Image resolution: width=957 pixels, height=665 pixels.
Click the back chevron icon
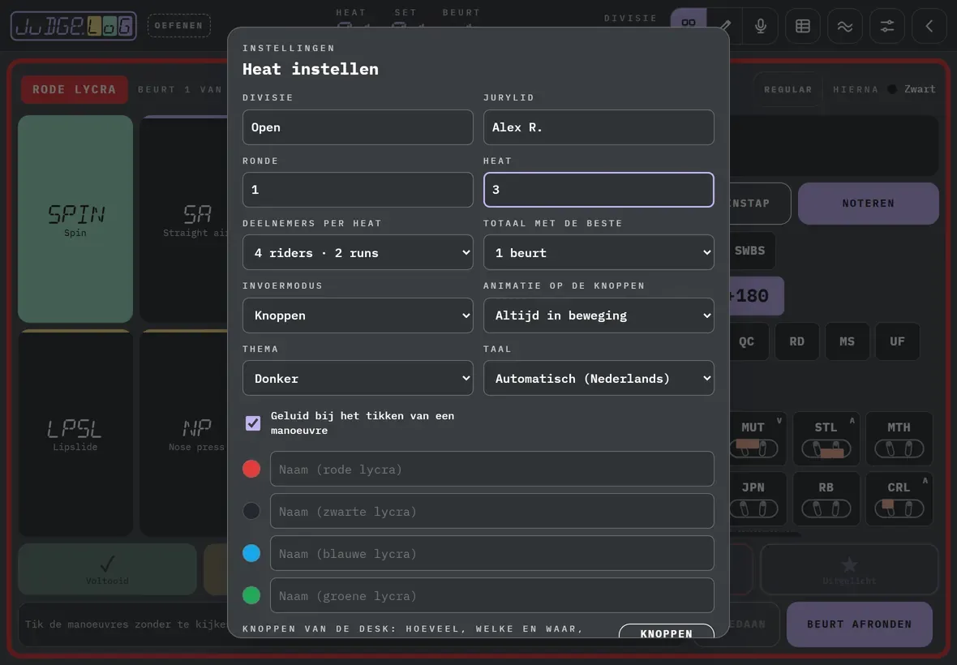929,26
